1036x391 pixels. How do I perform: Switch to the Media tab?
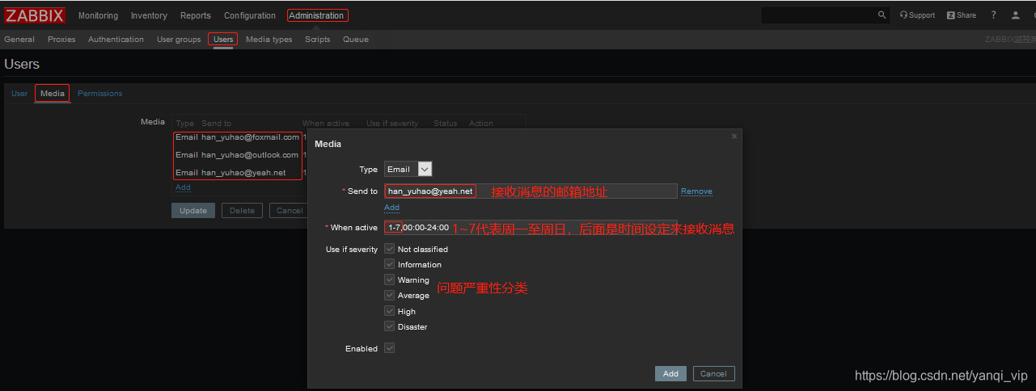(53, 94)
